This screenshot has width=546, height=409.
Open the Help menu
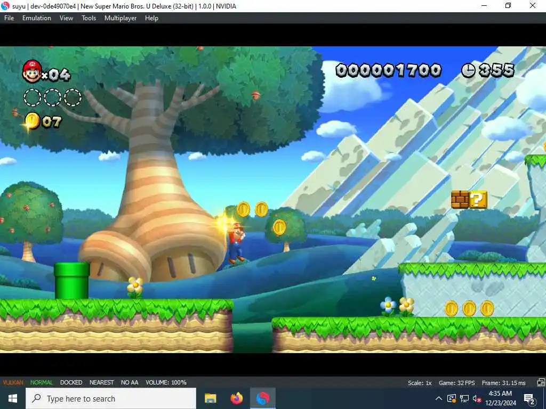pyautogui.click(x=151, y=18)
